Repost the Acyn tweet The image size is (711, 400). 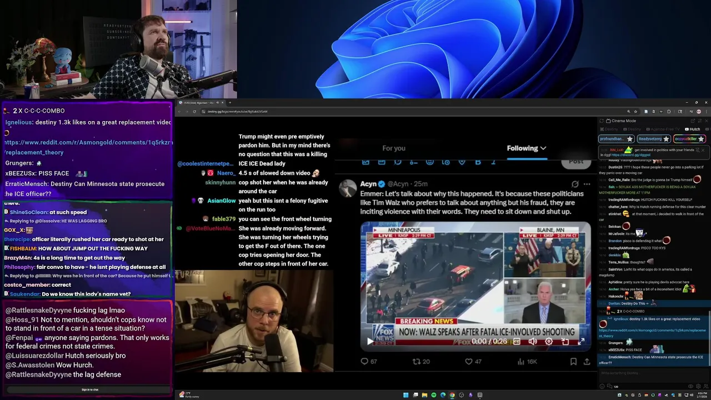tap(420, 361)
